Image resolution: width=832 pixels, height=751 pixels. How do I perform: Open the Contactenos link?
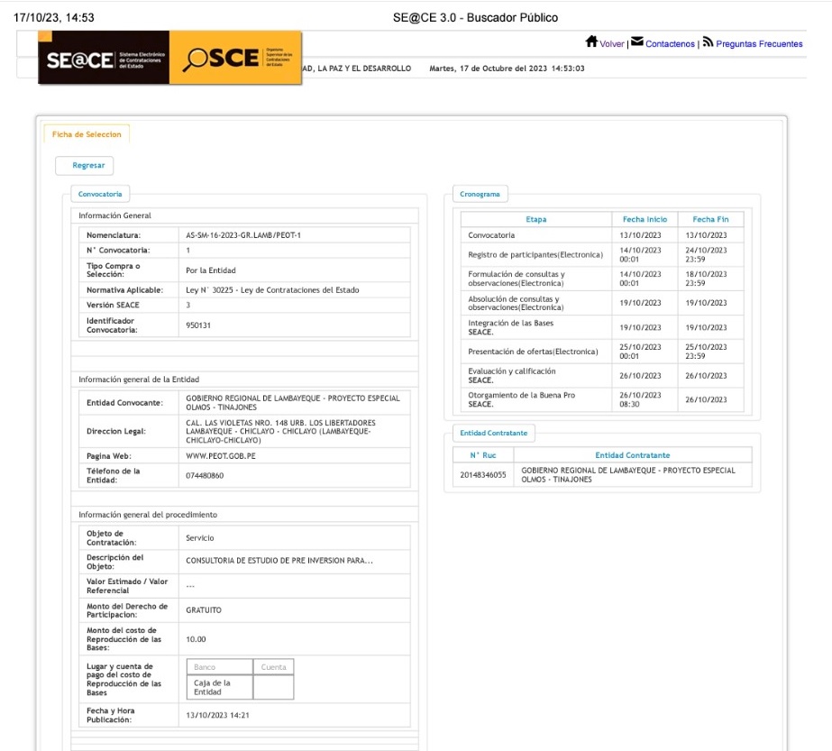pos(670,44)
